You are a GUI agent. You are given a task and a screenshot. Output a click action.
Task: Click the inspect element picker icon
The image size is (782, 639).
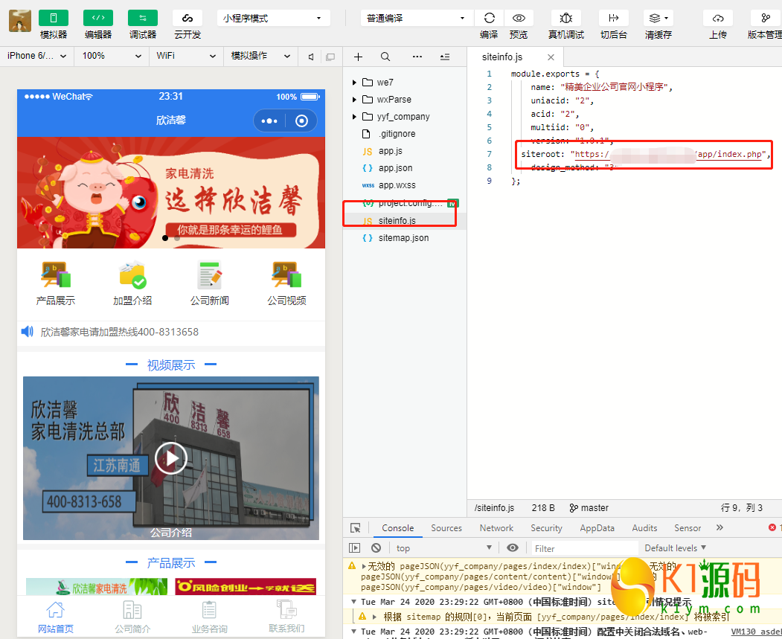356,528
